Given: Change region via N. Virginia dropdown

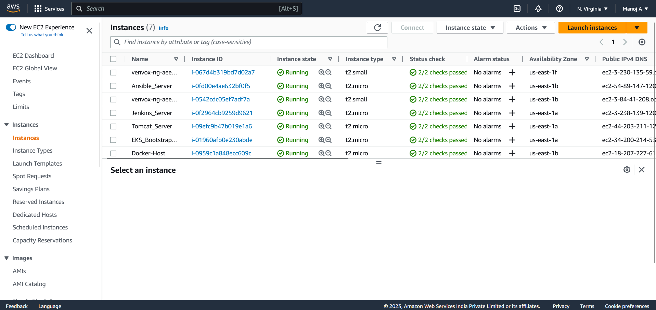Looking at the screenshot, I should [x=592, y=9].
